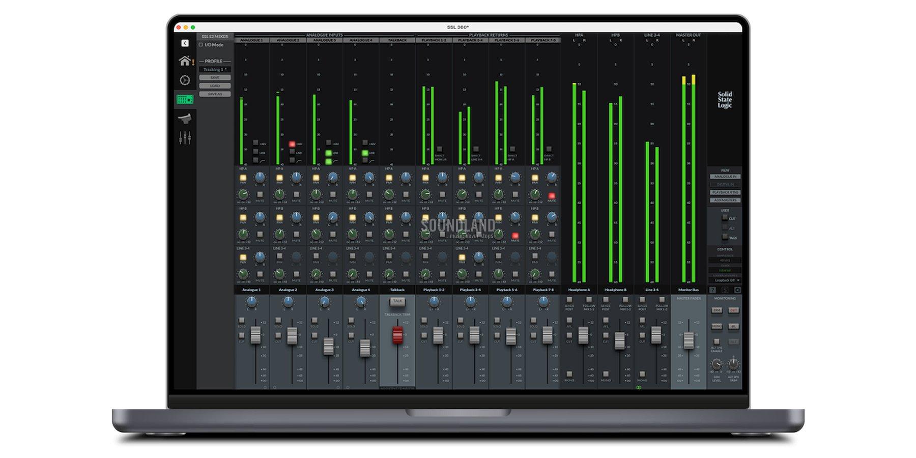Open the Internal clock source selector
The width and height of the screenshot is (916, 458).
(725, 270)
